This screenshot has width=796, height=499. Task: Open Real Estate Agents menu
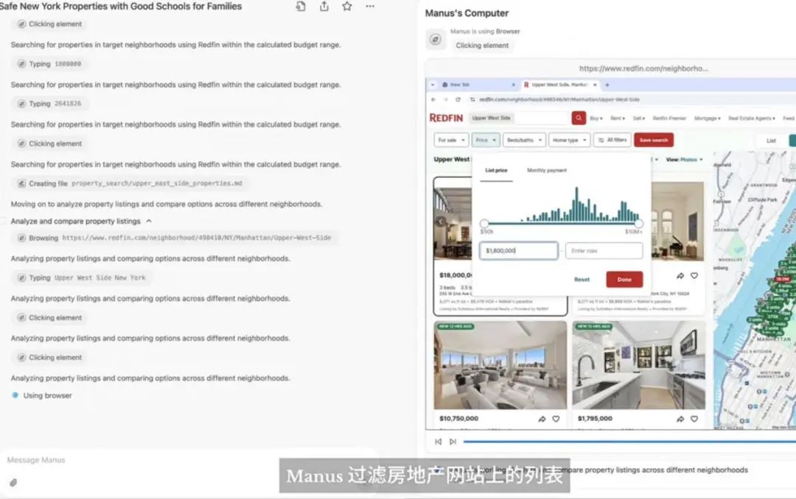tap(751, 118)
